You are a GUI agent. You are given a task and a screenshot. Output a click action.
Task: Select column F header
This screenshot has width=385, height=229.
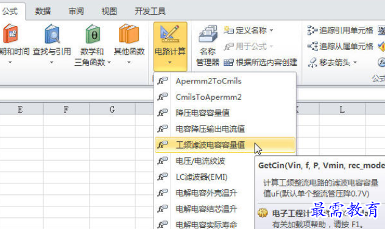(x=66, y=109)
